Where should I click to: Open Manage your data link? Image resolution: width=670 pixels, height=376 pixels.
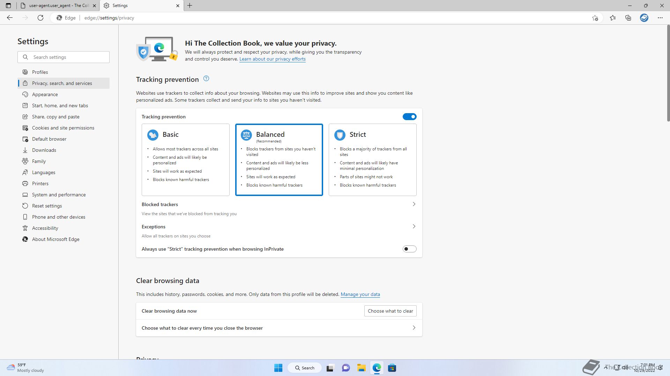(x=360, y=295)
